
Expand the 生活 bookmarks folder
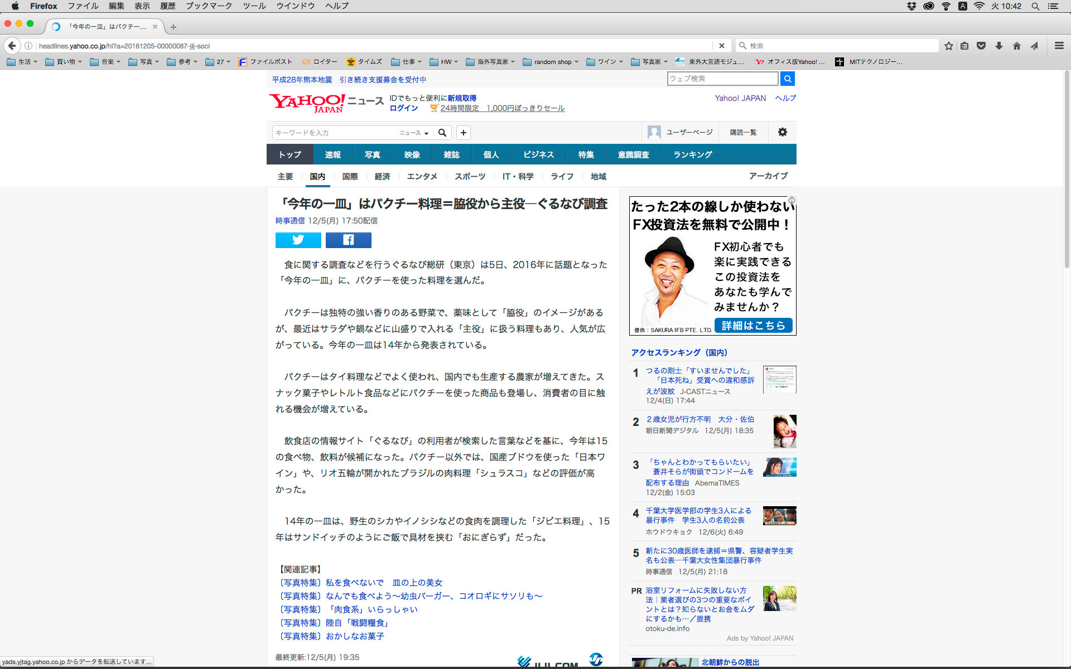(22, 62)
